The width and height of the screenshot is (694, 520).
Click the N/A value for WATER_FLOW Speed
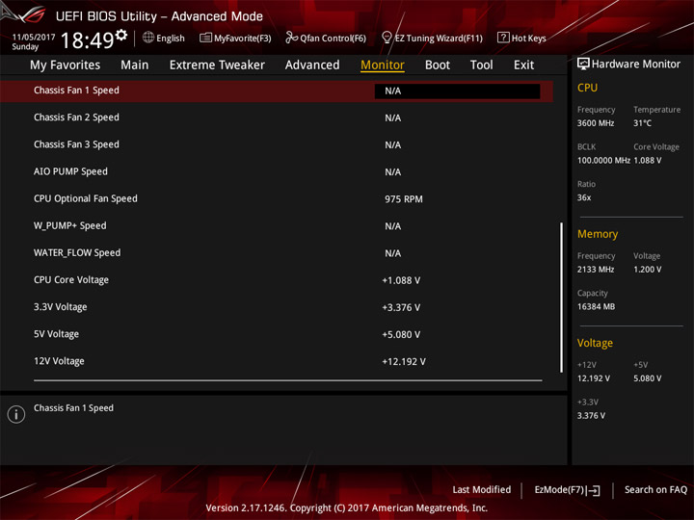point(392,253)
